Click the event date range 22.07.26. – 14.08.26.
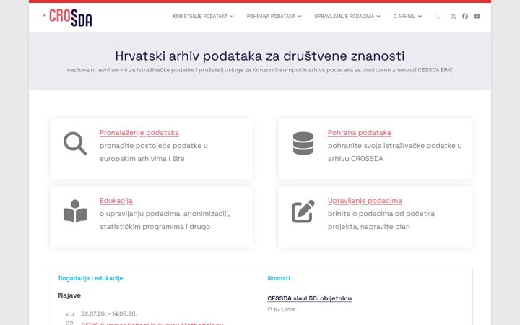 pyautogui.click(x=109, y=313)
